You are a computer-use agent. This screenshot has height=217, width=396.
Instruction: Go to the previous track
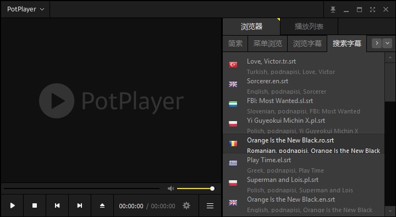57,205
